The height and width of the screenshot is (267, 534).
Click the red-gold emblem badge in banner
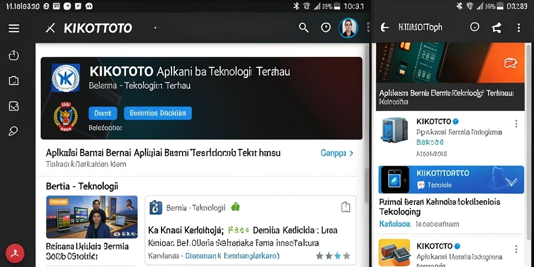(65, 117)
